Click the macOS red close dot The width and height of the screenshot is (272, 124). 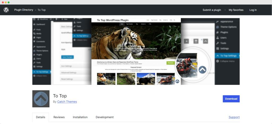[3, 2]
